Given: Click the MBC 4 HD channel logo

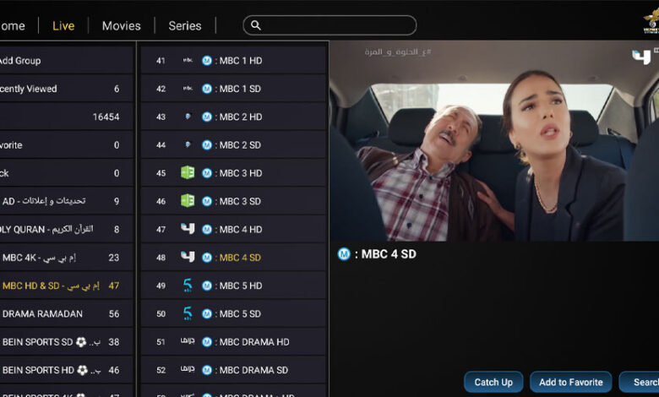Looking at the screenshot, I should [x=188, y=229].
